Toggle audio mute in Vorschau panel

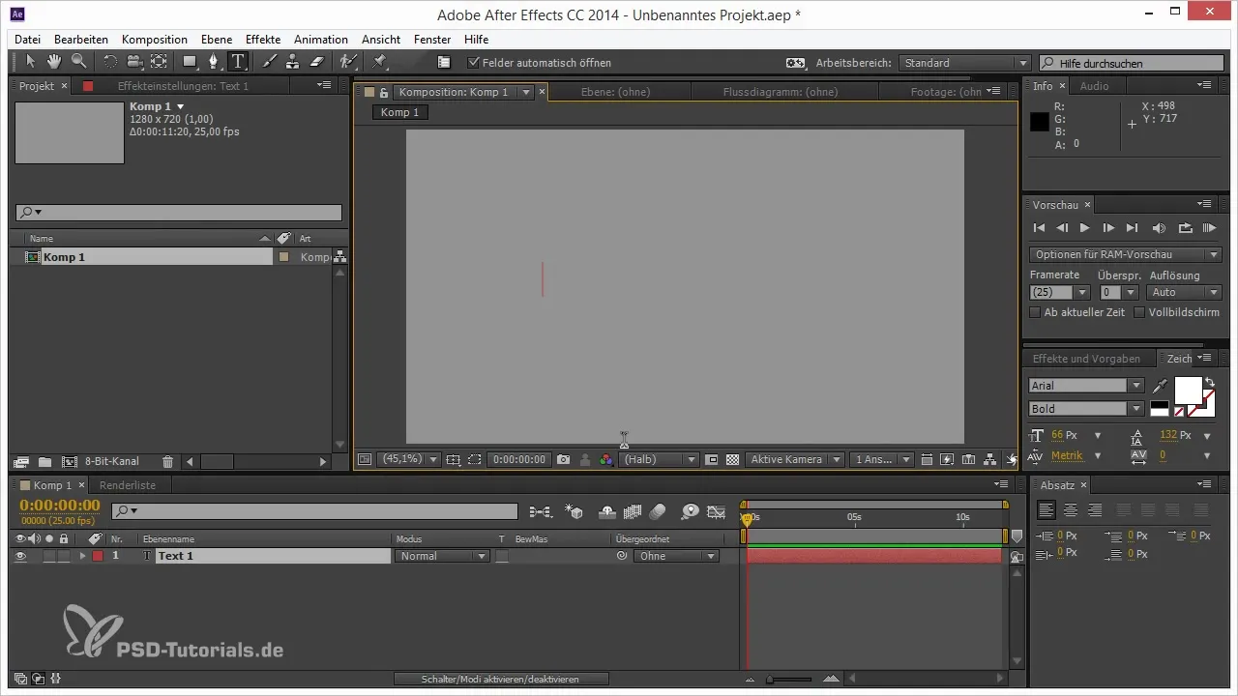(1160, 228)
